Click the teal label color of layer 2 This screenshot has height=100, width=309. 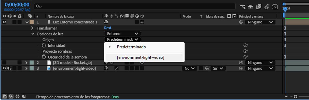tap(32, 63)
